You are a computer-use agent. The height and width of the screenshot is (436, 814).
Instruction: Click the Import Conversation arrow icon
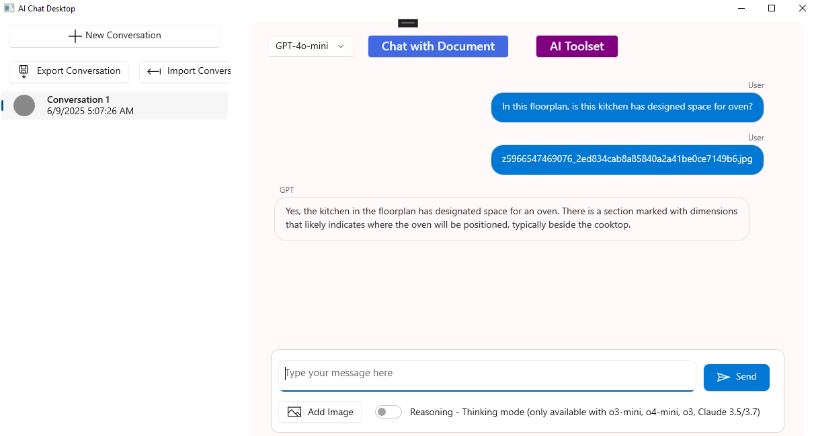pyautogui.click(x=154, y=71)
